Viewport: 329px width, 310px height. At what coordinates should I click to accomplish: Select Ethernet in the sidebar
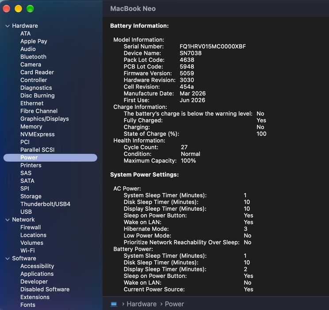click(32, 103)
